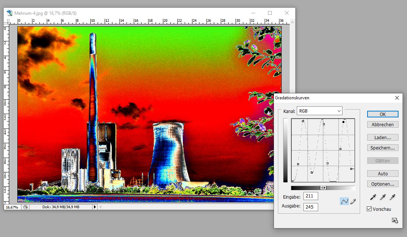
Task: Click the Auto button
Action: tap(383, 174)
